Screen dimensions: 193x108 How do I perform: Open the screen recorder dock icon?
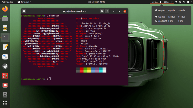click(5, 85)
